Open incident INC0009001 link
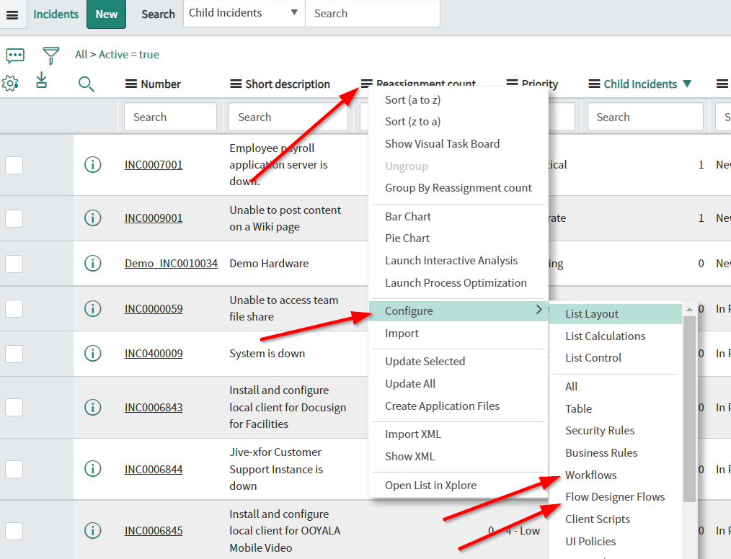This screenshot has width=731, height=559. [x=154, y=218]
